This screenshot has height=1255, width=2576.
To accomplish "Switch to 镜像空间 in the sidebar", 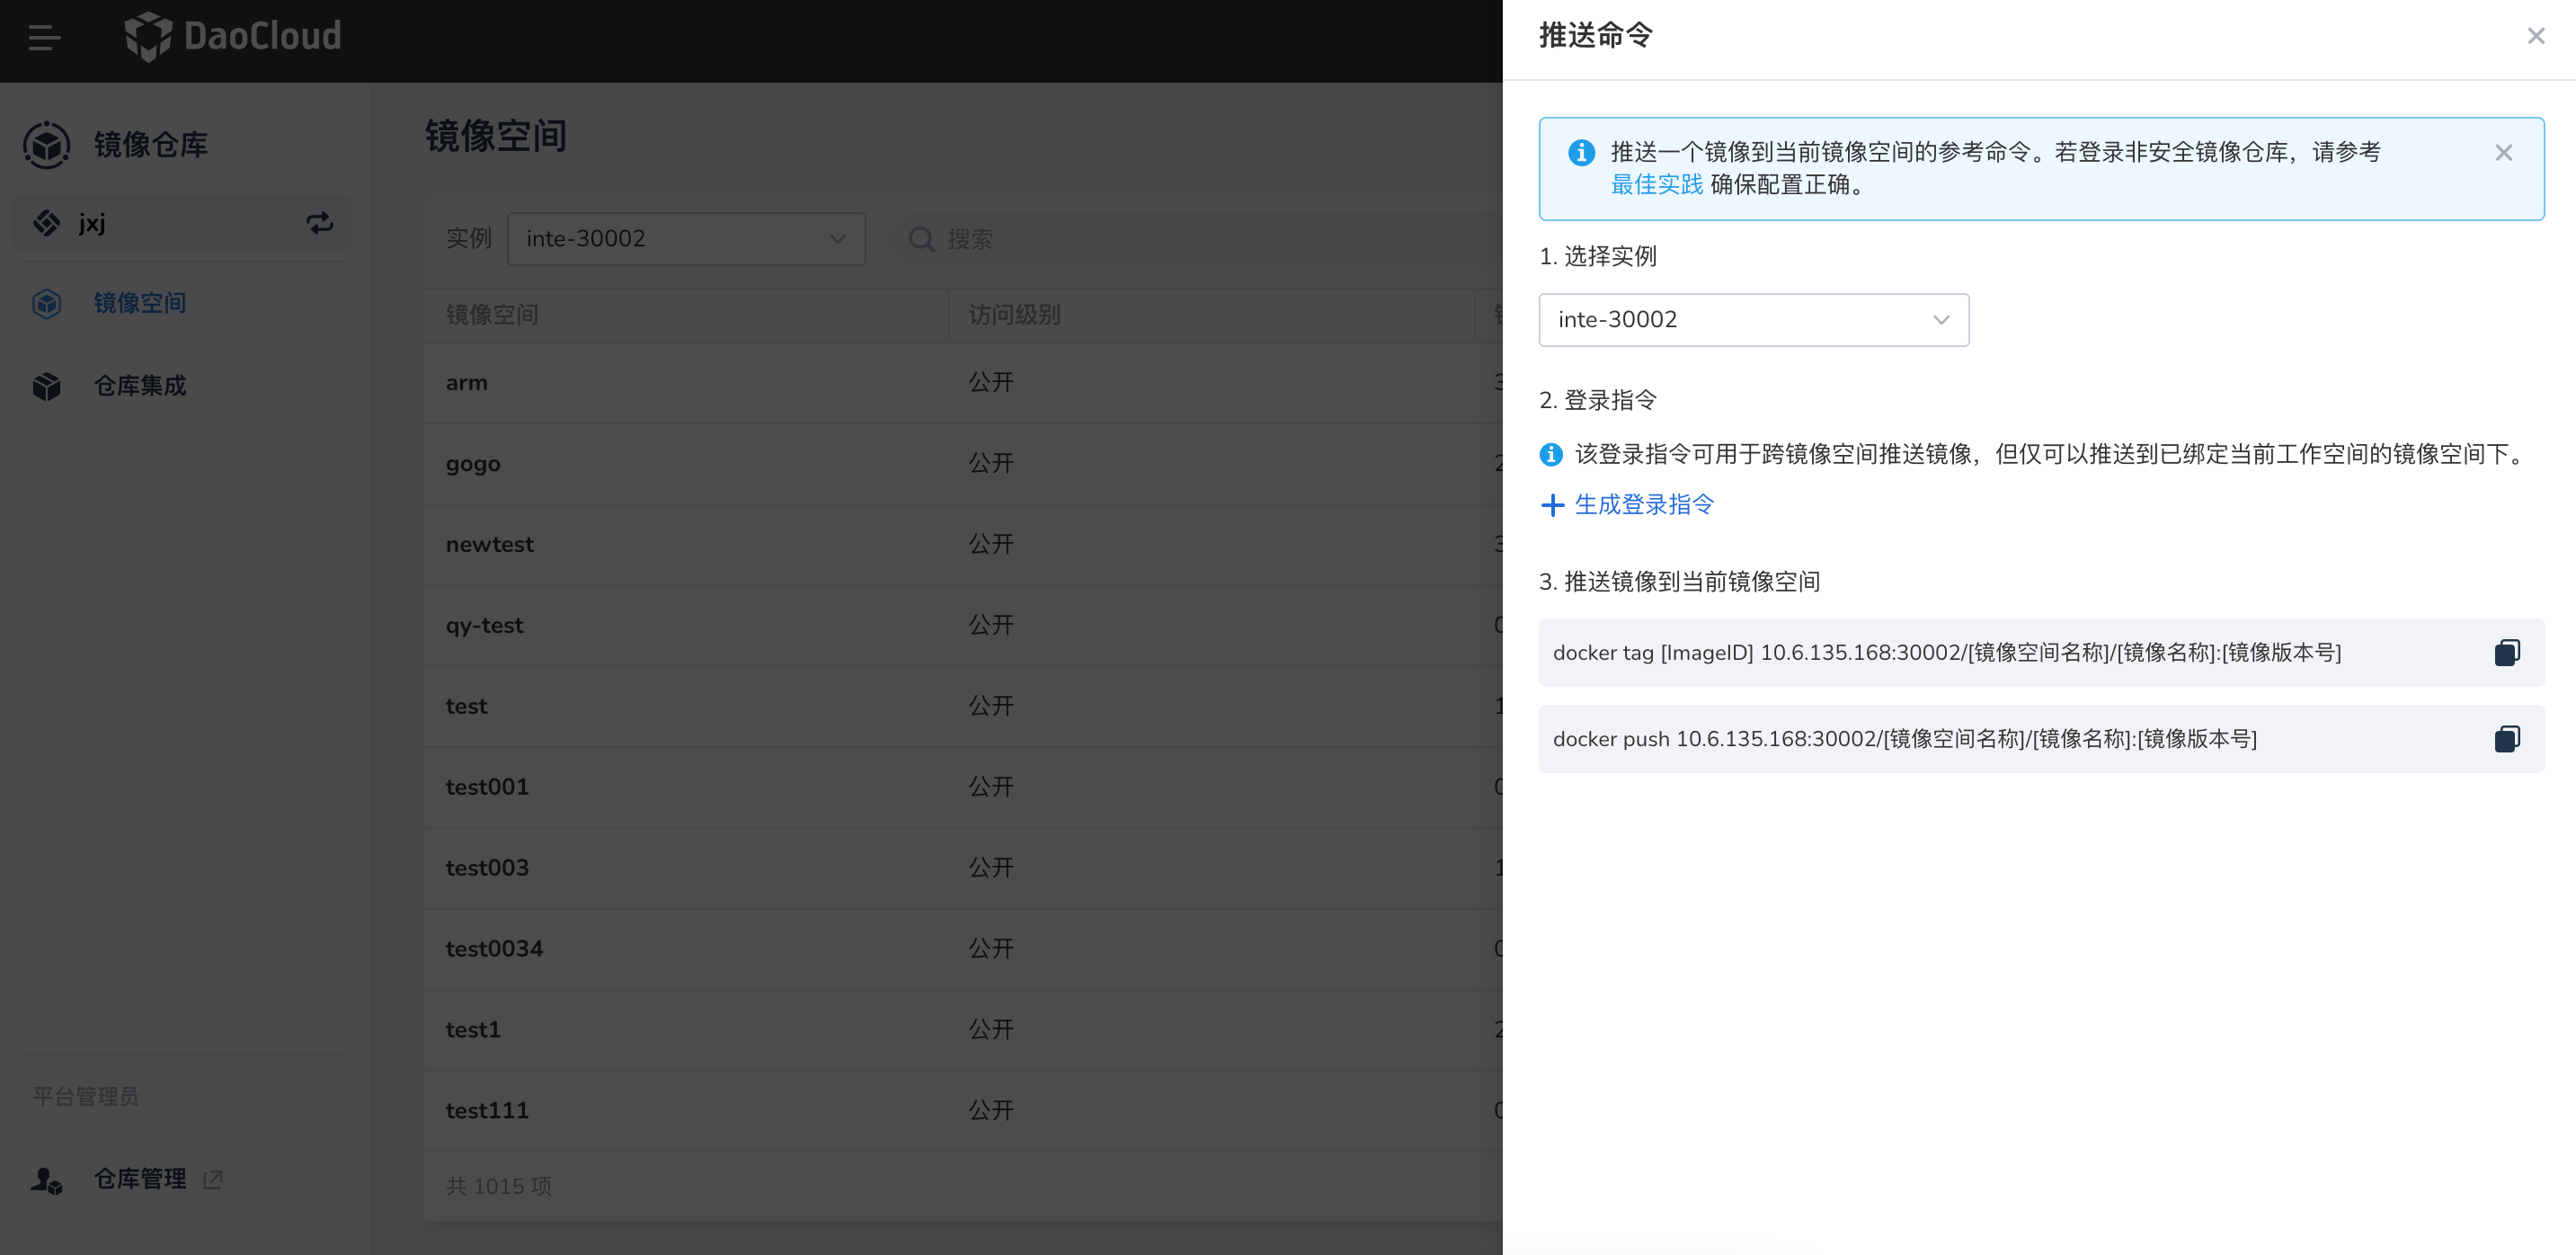I will (139, 303).
